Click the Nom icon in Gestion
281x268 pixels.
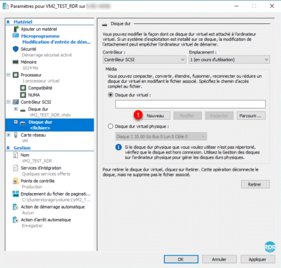pyautogui.click(x=15, y=155)
